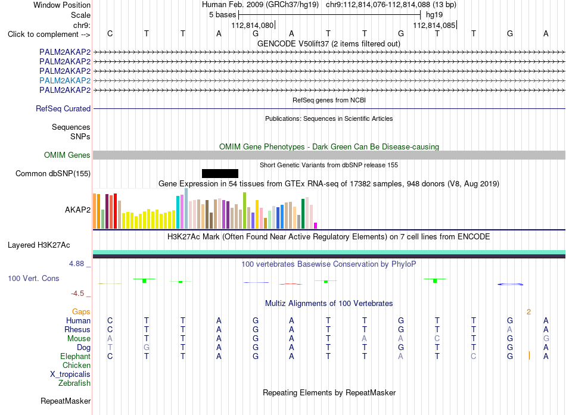Click the 112,814,085 coordinate marker
This screenshot has width=566, height=415.
(x=434, y=25)
